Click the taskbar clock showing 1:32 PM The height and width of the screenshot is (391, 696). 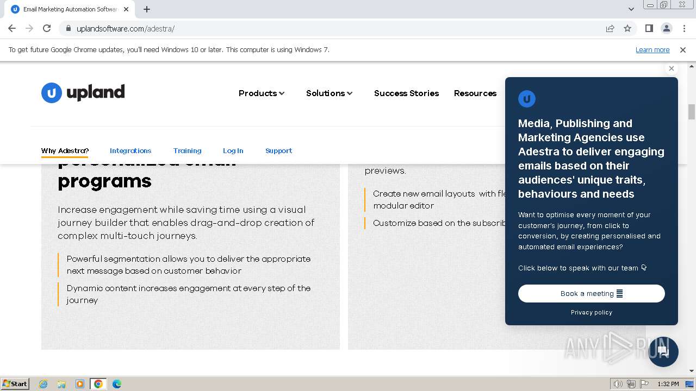click(x=668, y=384)
